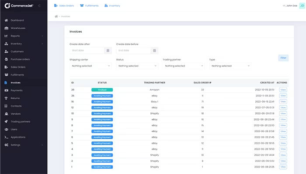Click the Amazon trading partner cell
This screenshot has width=306, height=174.
[155, 90]
